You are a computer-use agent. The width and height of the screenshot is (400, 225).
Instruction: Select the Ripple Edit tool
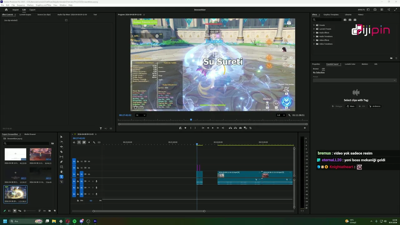[61, 147]
